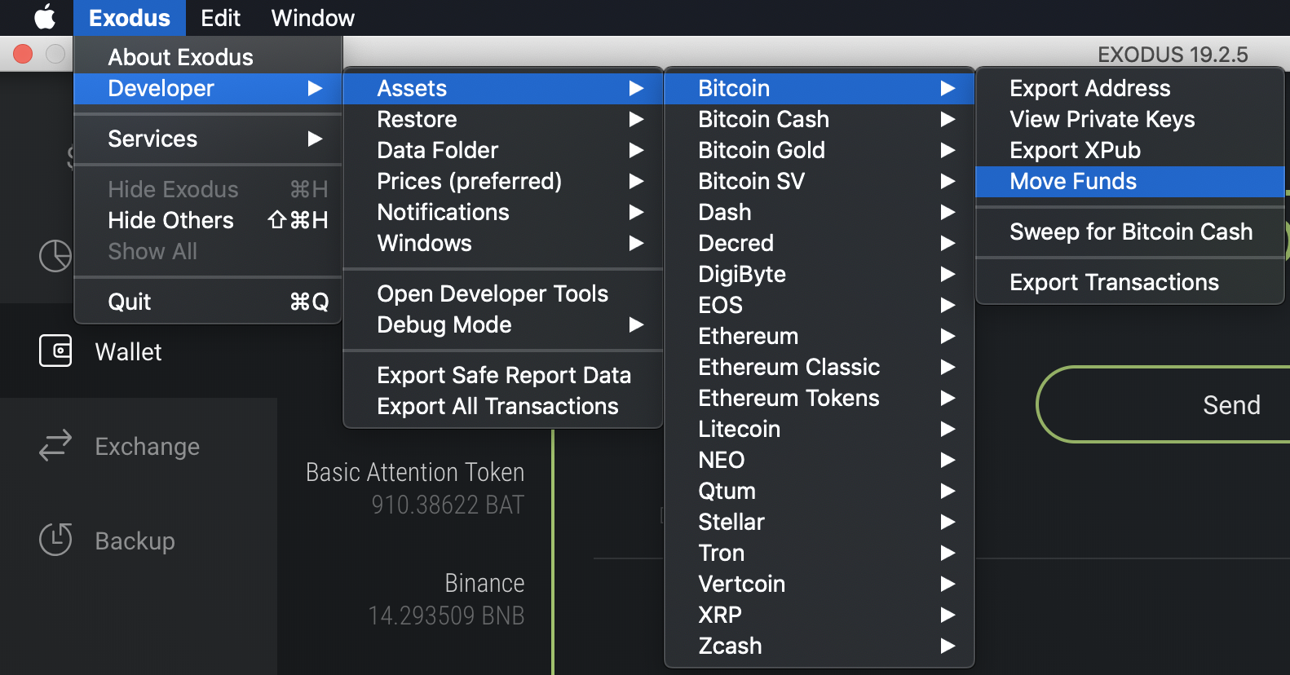Open the XRP submenu
The width and height of the screenshot is (1290, 675).
pyautogui.click(x=820, y=615)
